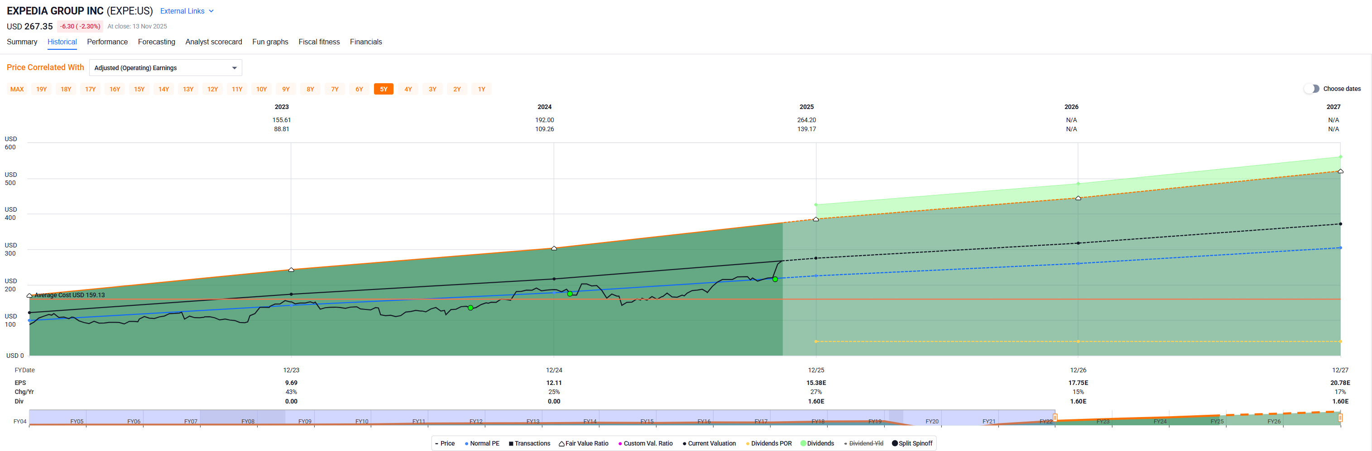Viewport: 1372px width, 451px height.
Task: Select the 10Y time range button
Action: (x=262, y=90)
